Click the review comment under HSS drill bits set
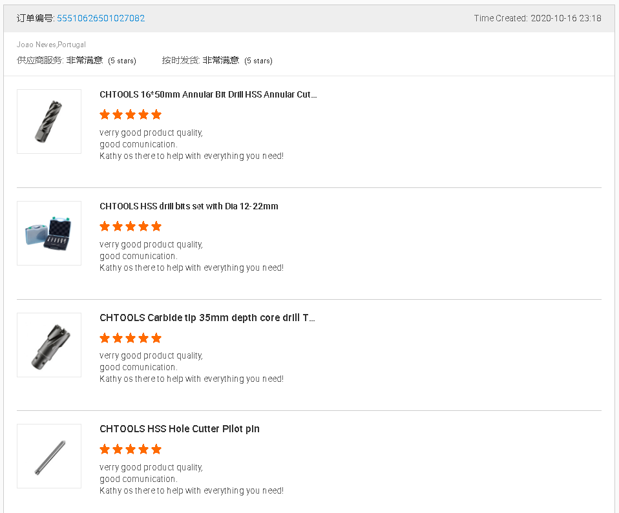Screen dimensions: 619x513 (x=191, y=256)
